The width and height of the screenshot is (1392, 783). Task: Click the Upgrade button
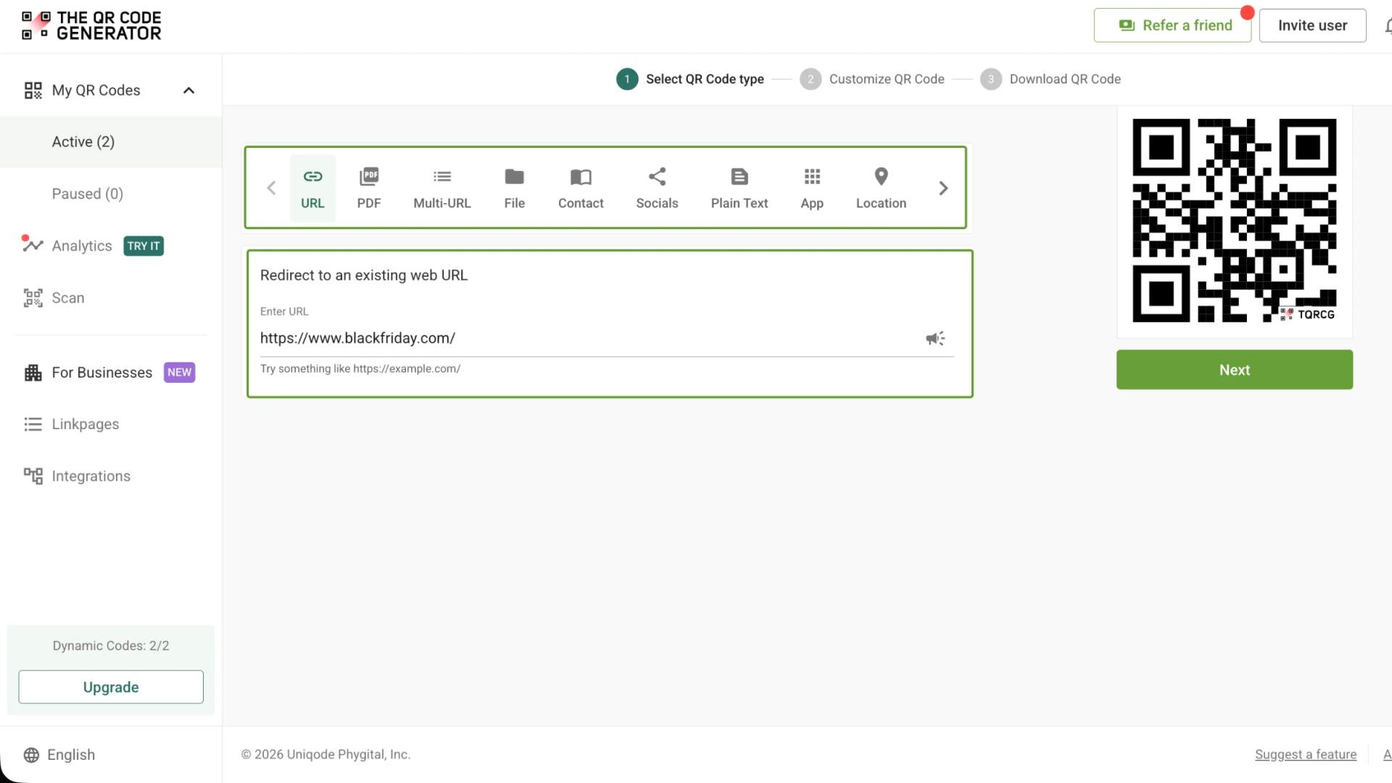(111, 687)
